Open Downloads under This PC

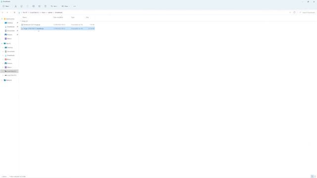[x=10, y=55]
